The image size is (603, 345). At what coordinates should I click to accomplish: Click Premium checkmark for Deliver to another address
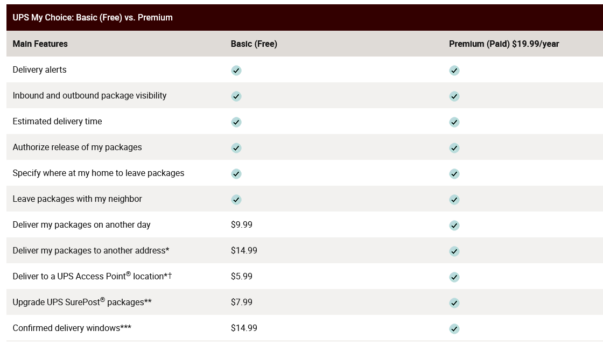454,251
